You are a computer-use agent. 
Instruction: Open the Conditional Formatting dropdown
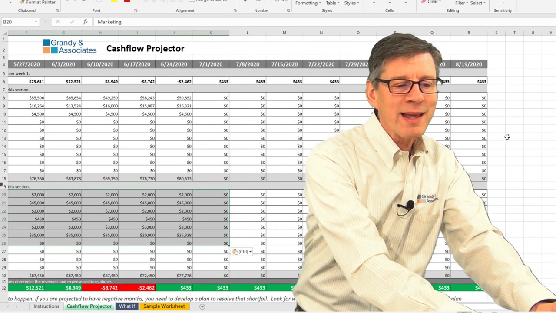(x=308, y=3)
